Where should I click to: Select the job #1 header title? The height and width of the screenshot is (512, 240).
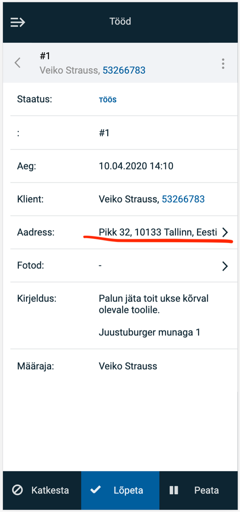(45, 56)
